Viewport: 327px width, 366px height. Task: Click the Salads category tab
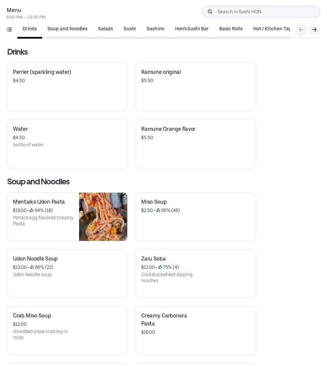[x=105, y=29]
